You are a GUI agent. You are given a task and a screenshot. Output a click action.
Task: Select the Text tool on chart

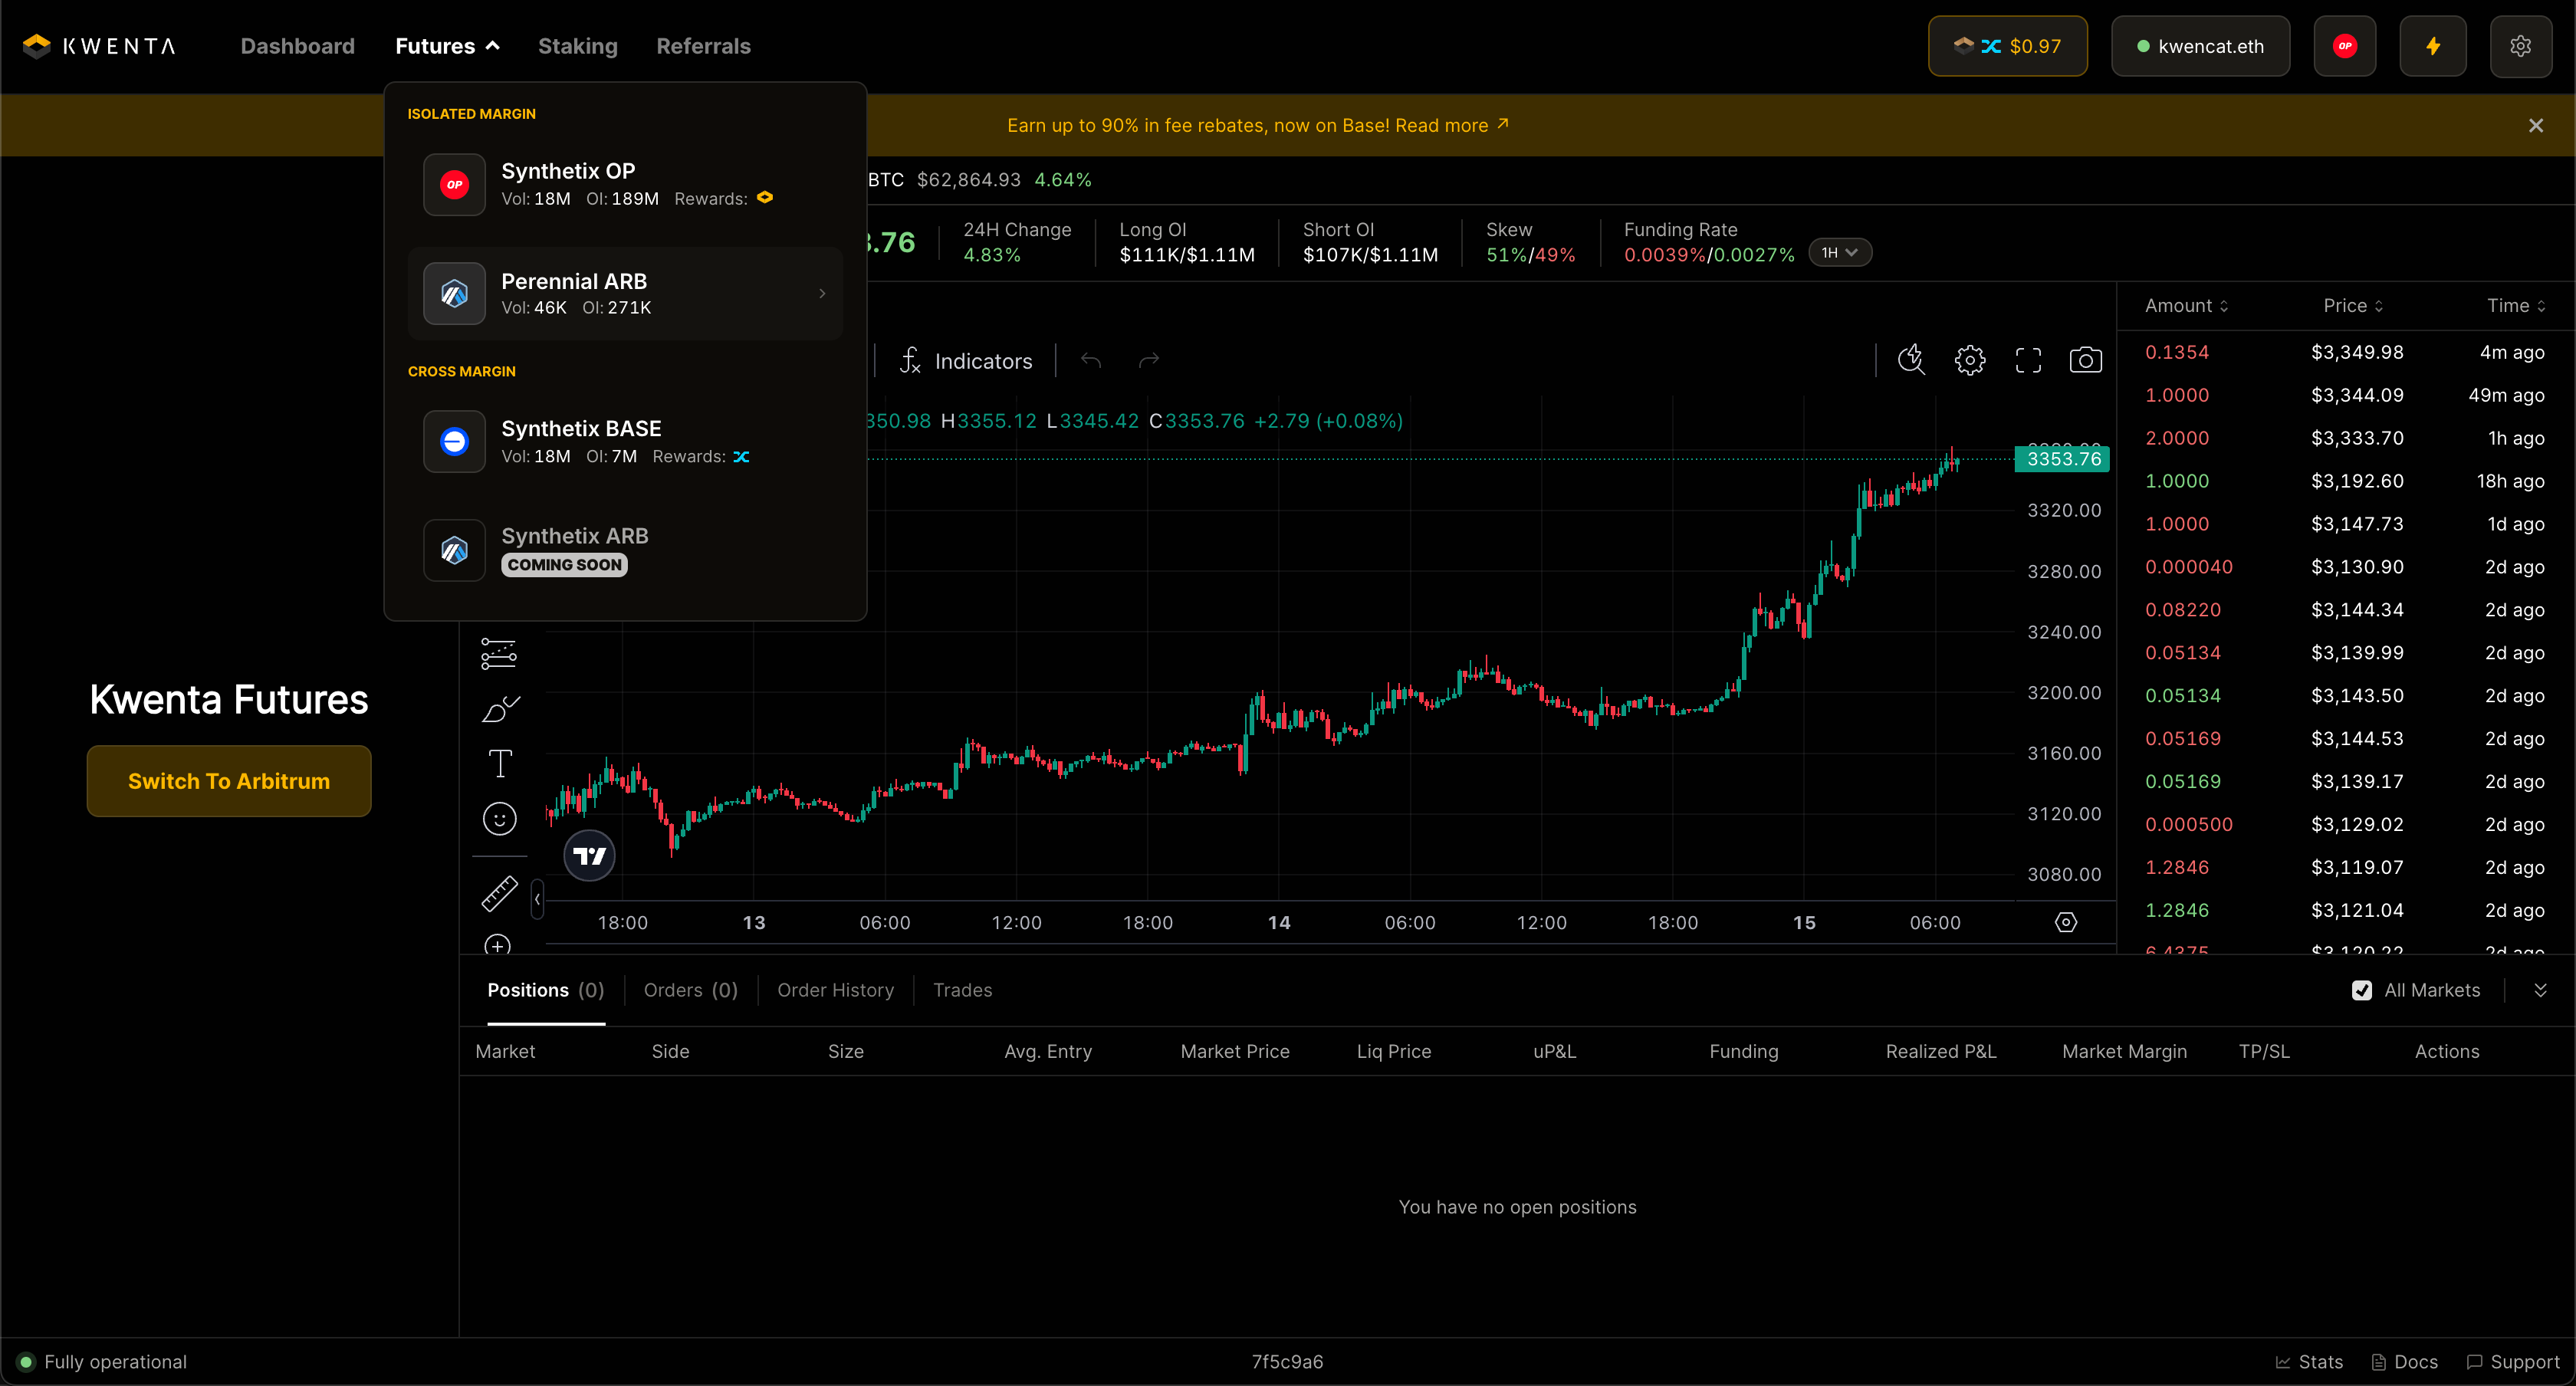pyautogui.click(x=499, y=764)
